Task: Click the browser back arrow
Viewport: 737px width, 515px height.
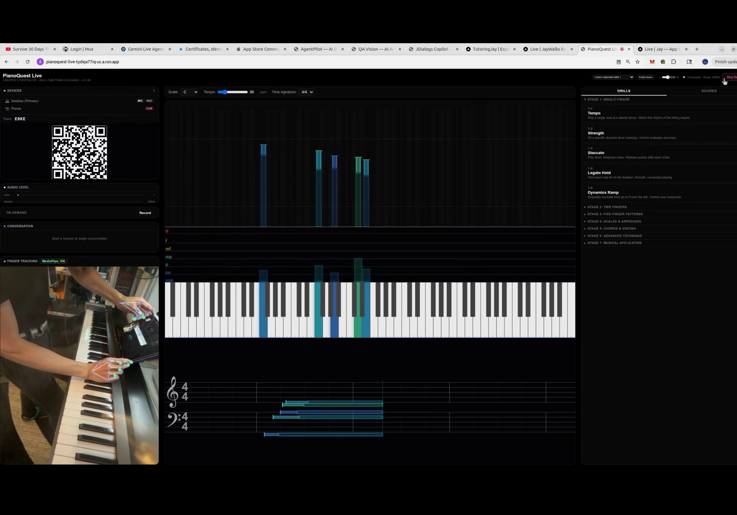Action: pos(7,62)
